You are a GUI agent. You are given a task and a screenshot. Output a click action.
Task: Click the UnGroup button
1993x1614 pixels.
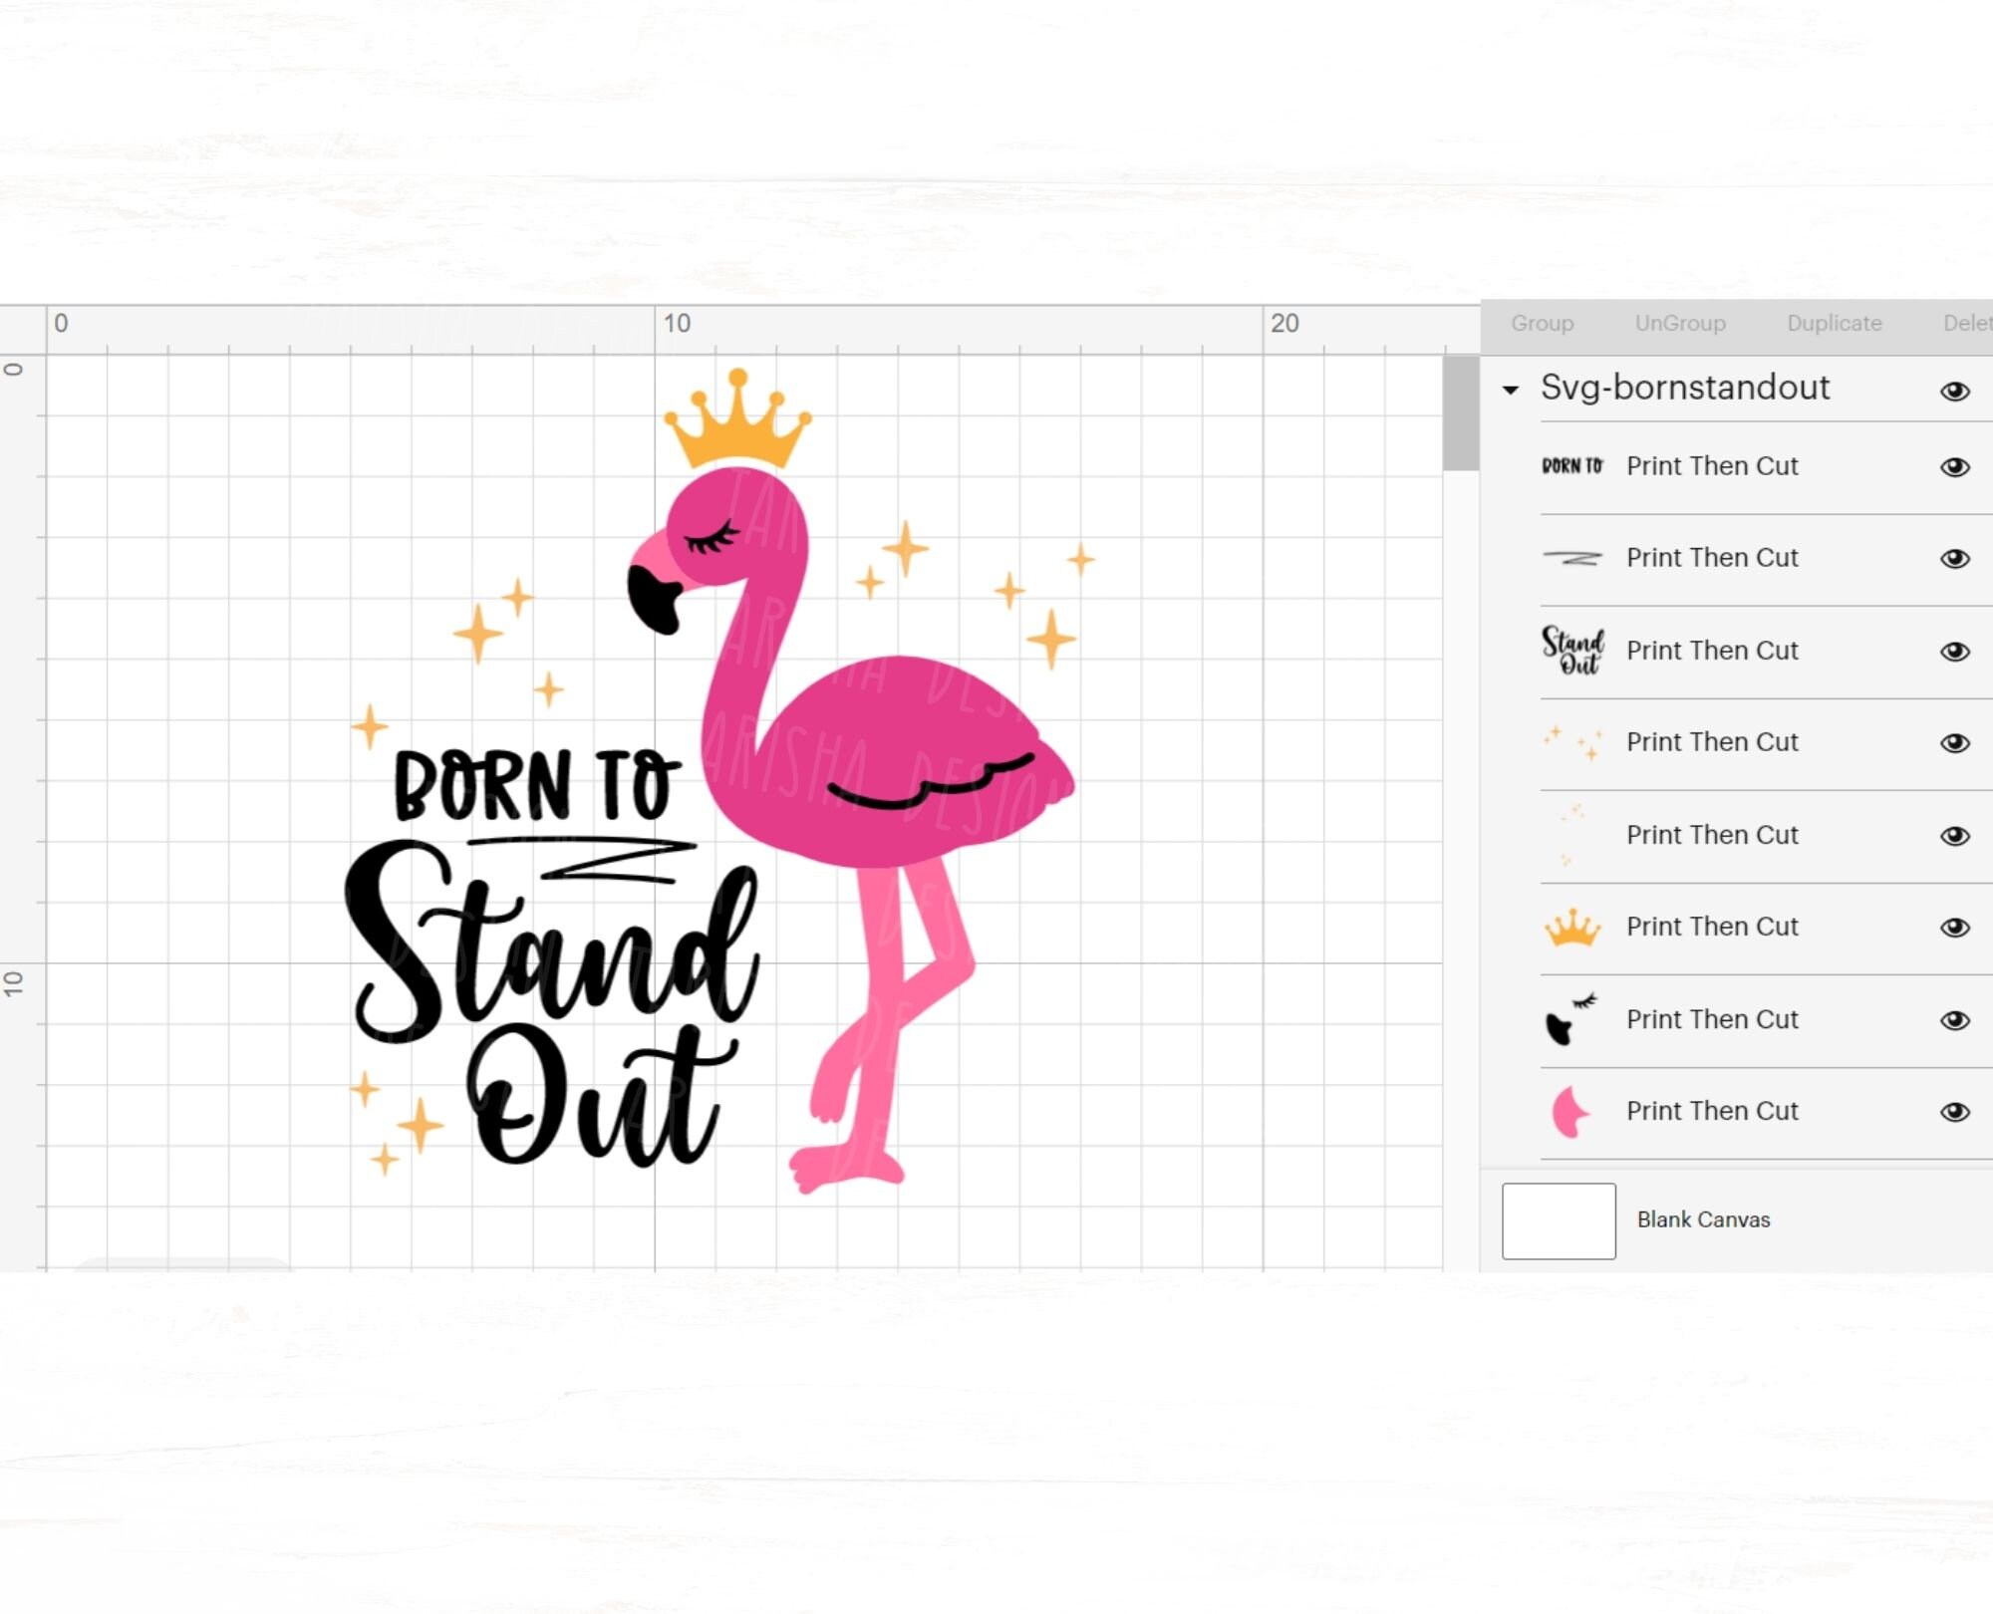tap(1680, 323)
